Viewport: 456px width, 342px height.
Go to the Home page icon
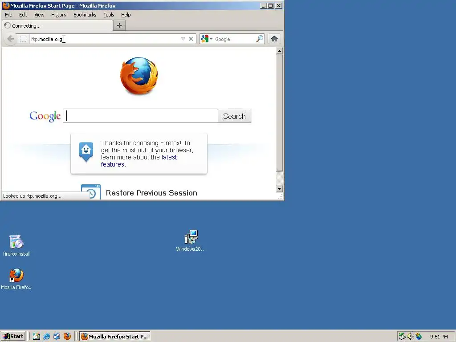[x=274, y=39]
